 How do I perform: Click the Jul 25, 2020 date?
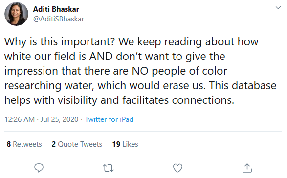point(59,119)
